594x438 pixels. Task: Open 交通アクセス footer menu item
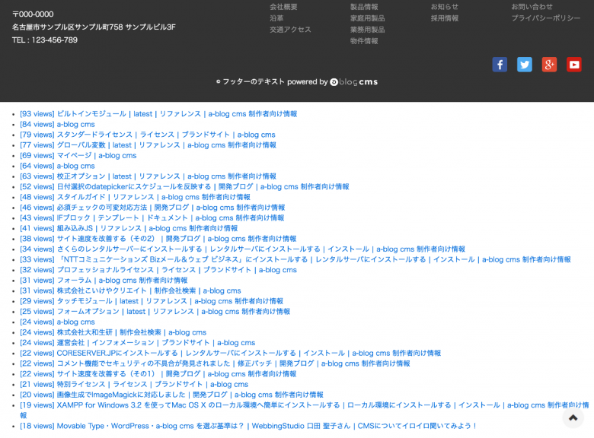(290, 30)
